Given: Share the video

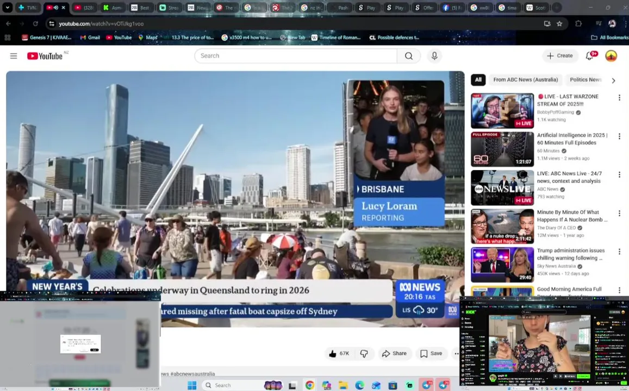Looking at the screenshot, I should (x=395, y=354).
